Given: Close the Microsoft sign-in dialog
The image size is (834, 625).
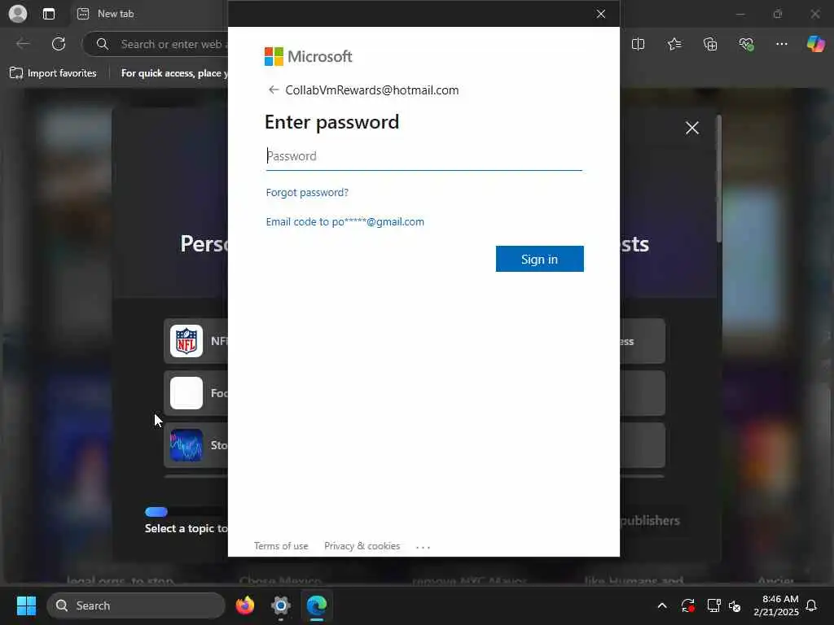Looking at the screenshot, I should (x=601, y=14).
